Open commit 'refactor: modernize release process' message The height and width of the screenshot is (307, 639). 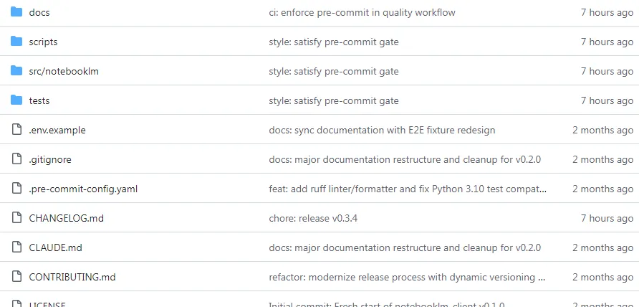[x=407, y=277]
